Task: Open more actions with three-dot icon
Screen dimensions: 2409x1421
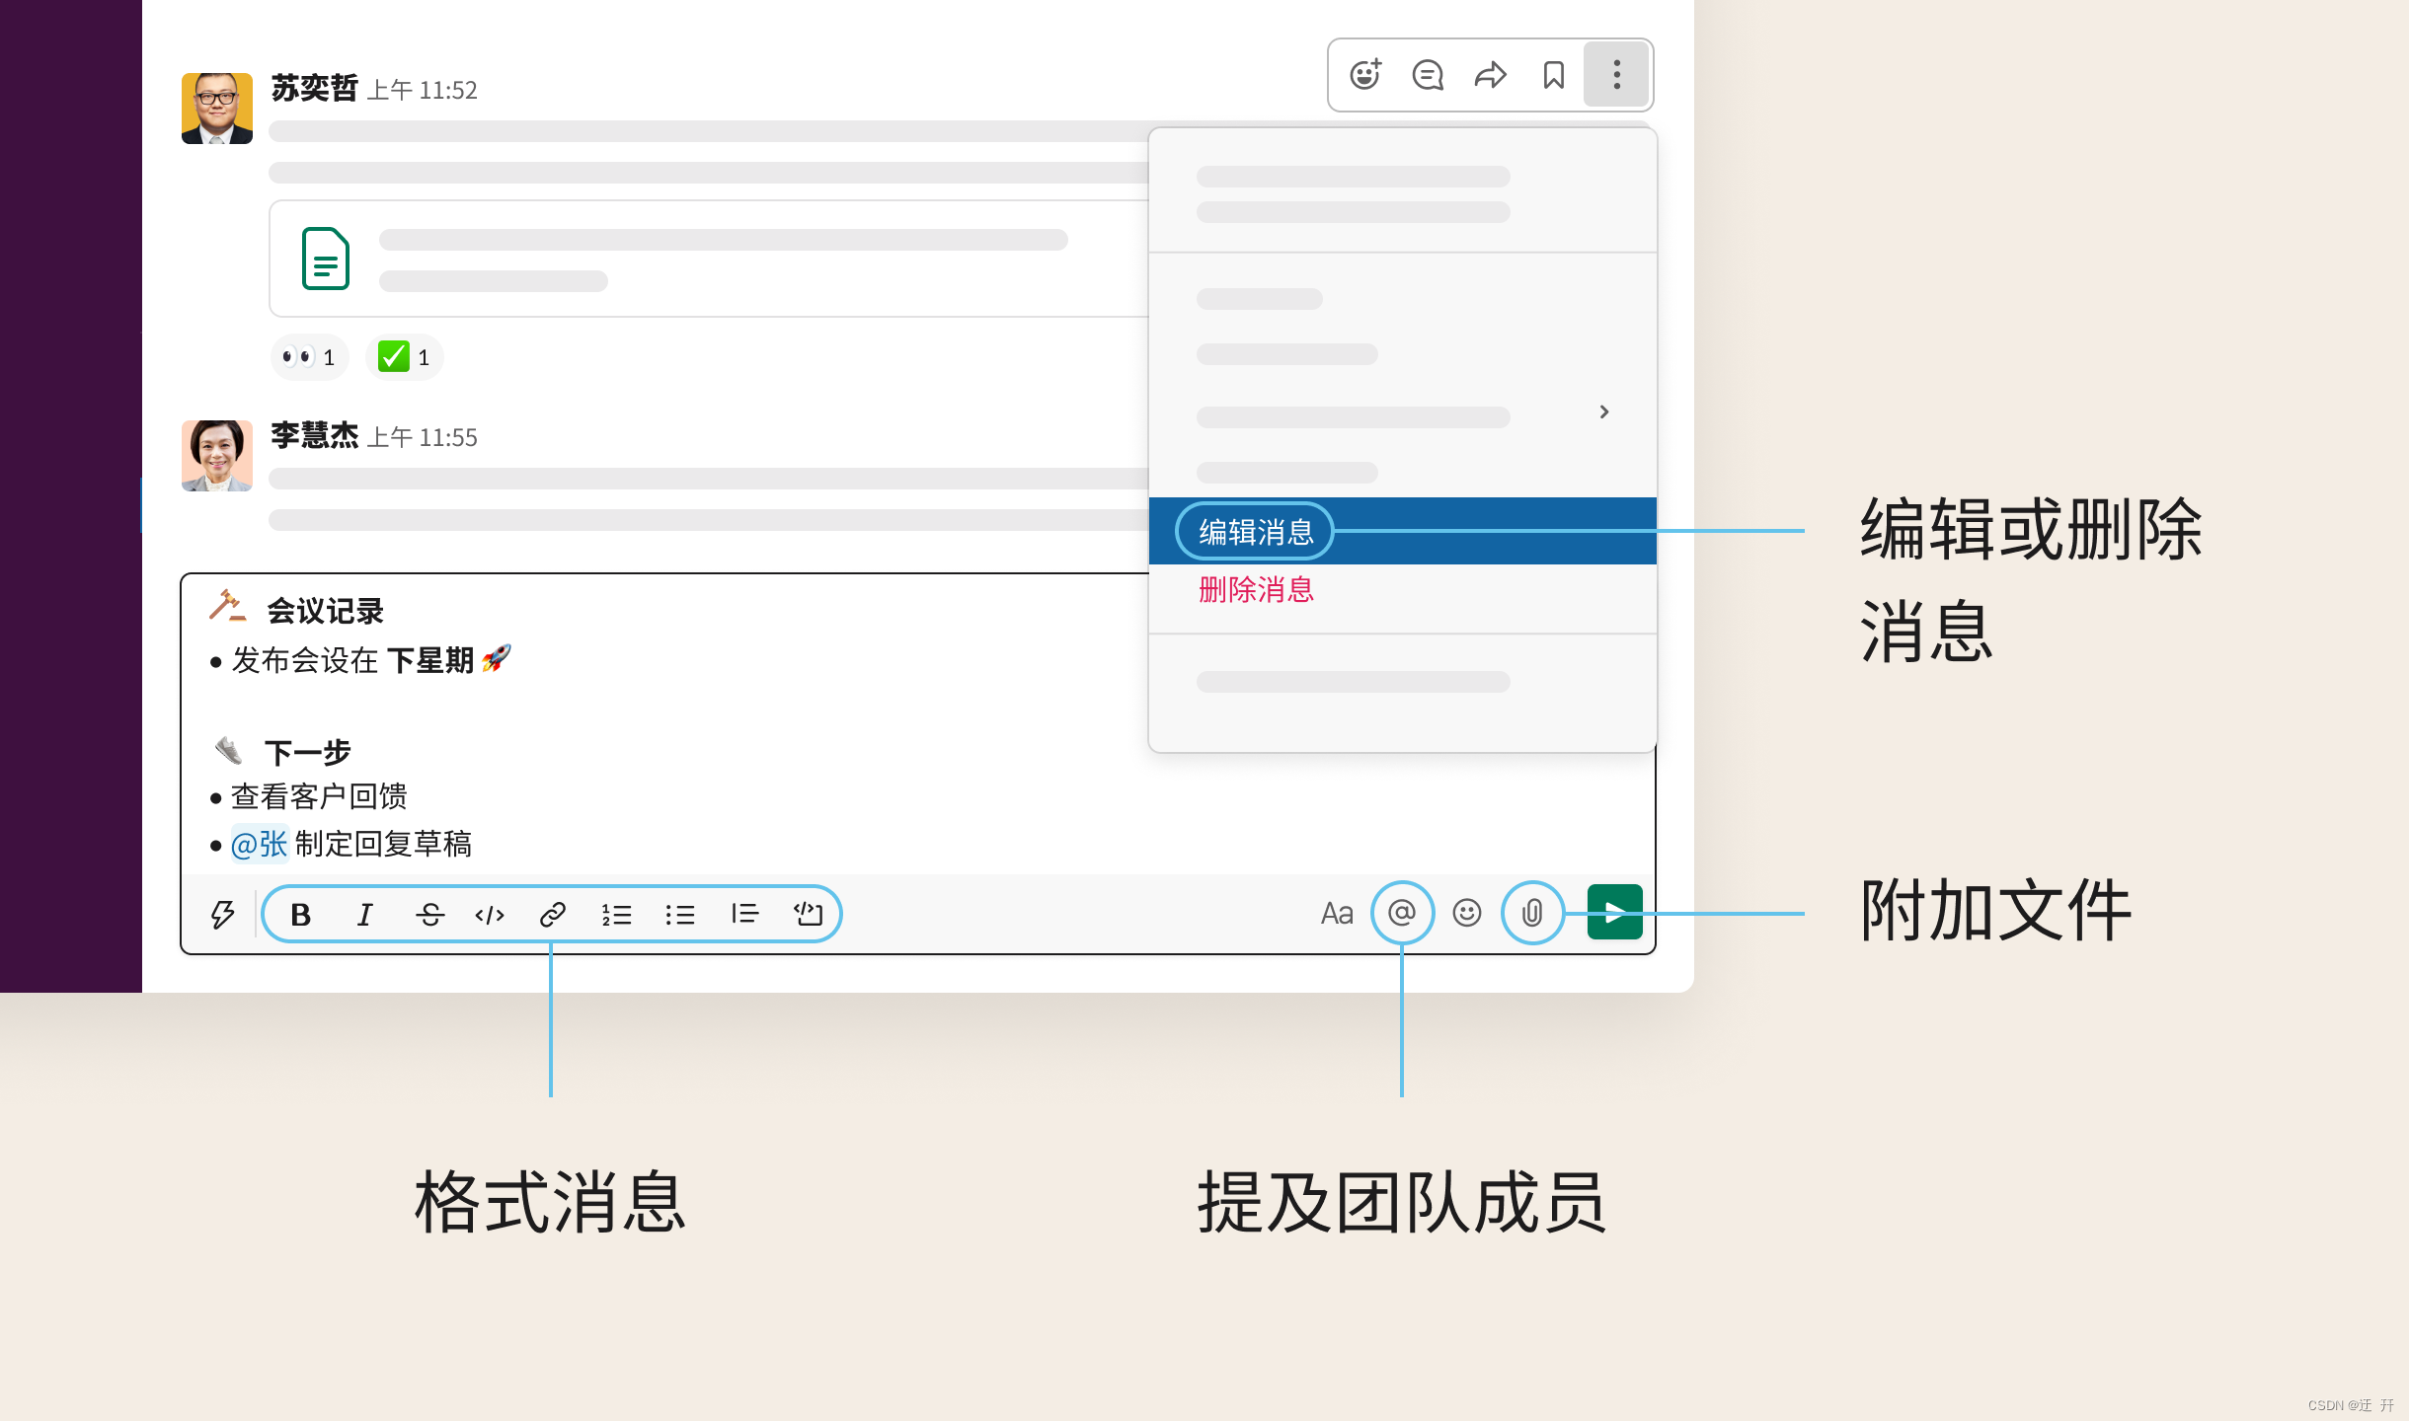Action: (1616, 75)
